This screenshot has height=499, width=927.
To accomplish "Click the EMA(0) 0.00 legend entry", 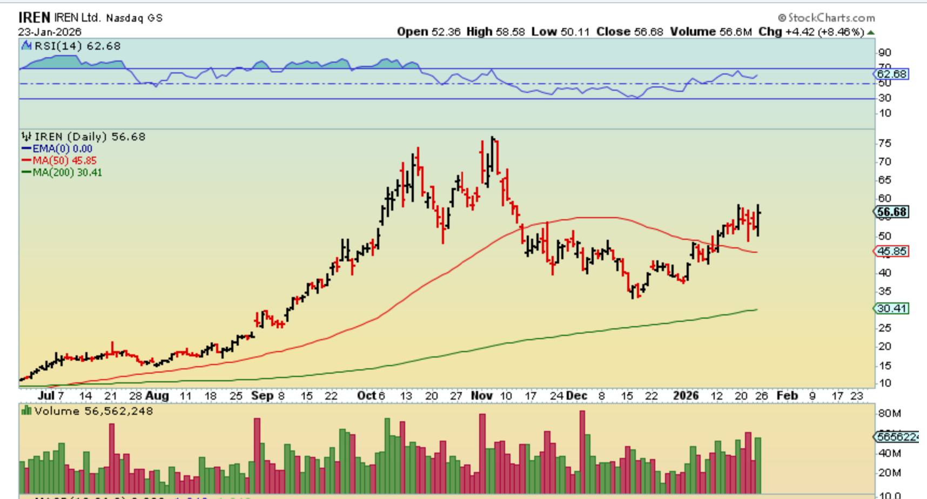I will (62, 149).
